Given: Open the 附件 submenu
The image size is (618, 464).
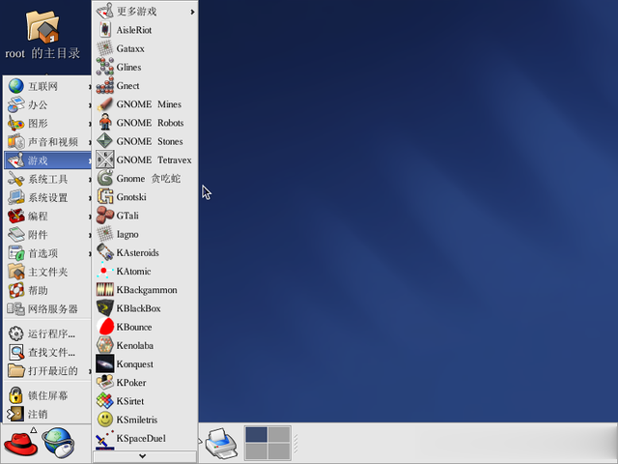Looking at the screenshot, I should point(48,235).
